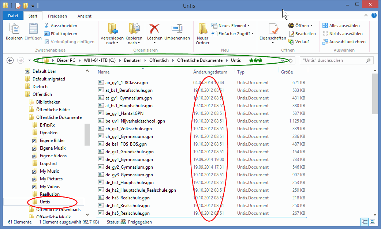
Task: Switch to the Ansicht ribbon tab
Action: [x=84, y=16]
